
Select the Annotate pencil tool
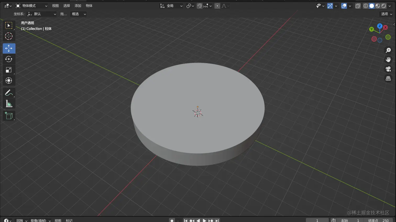pyautogui.click(x=9, y=93)
